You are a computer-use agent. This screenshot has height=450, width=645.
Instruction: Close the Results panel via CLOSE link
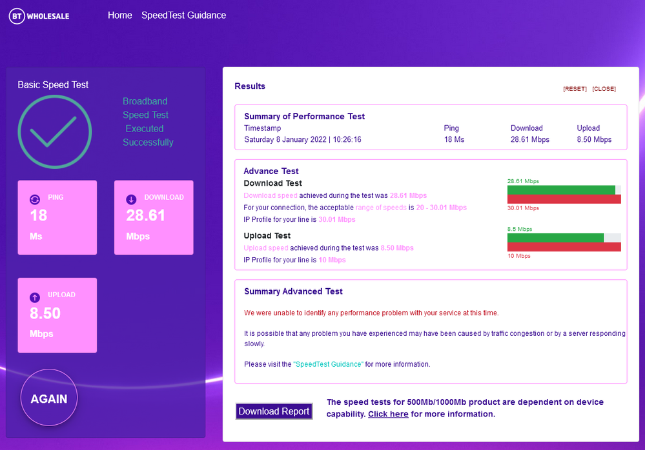(x=604, y=89)
